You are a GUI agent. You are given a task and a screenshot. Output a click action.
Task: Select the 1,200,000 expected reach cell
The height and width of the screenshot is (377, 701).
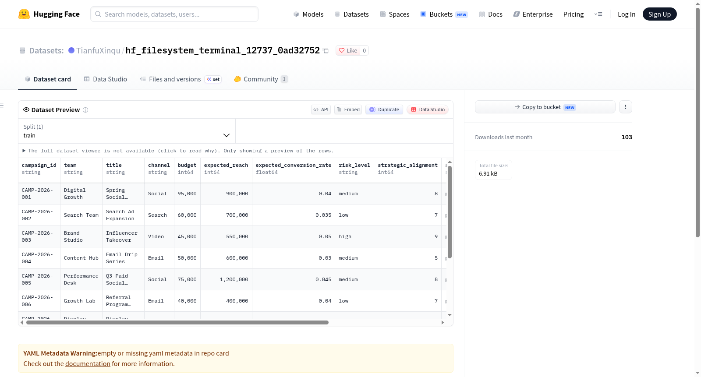point(226,279)
